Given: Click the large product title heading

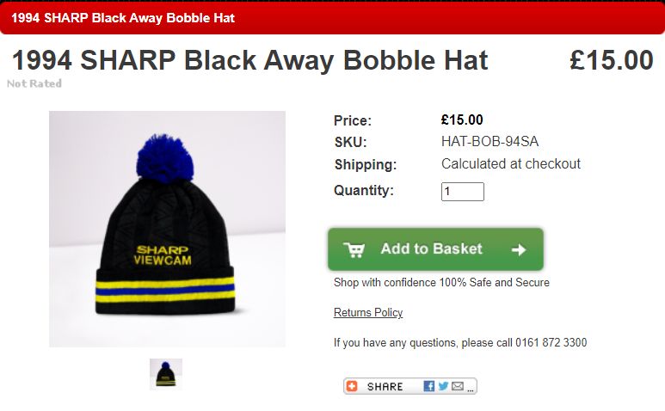Looking at the screenshot, I should 250,59.
